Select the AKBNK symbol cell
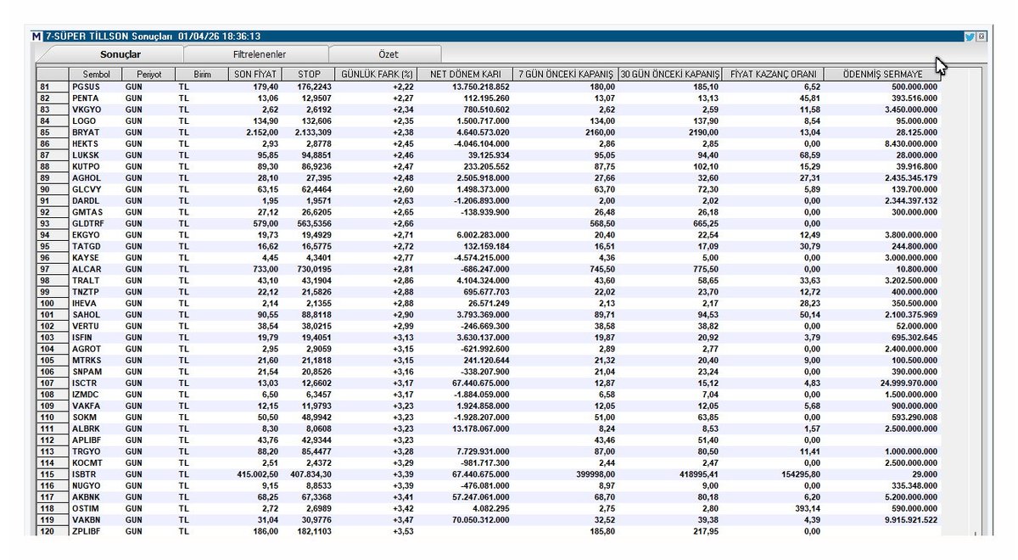Viewport: 1018px width, 560px height. 96,499
